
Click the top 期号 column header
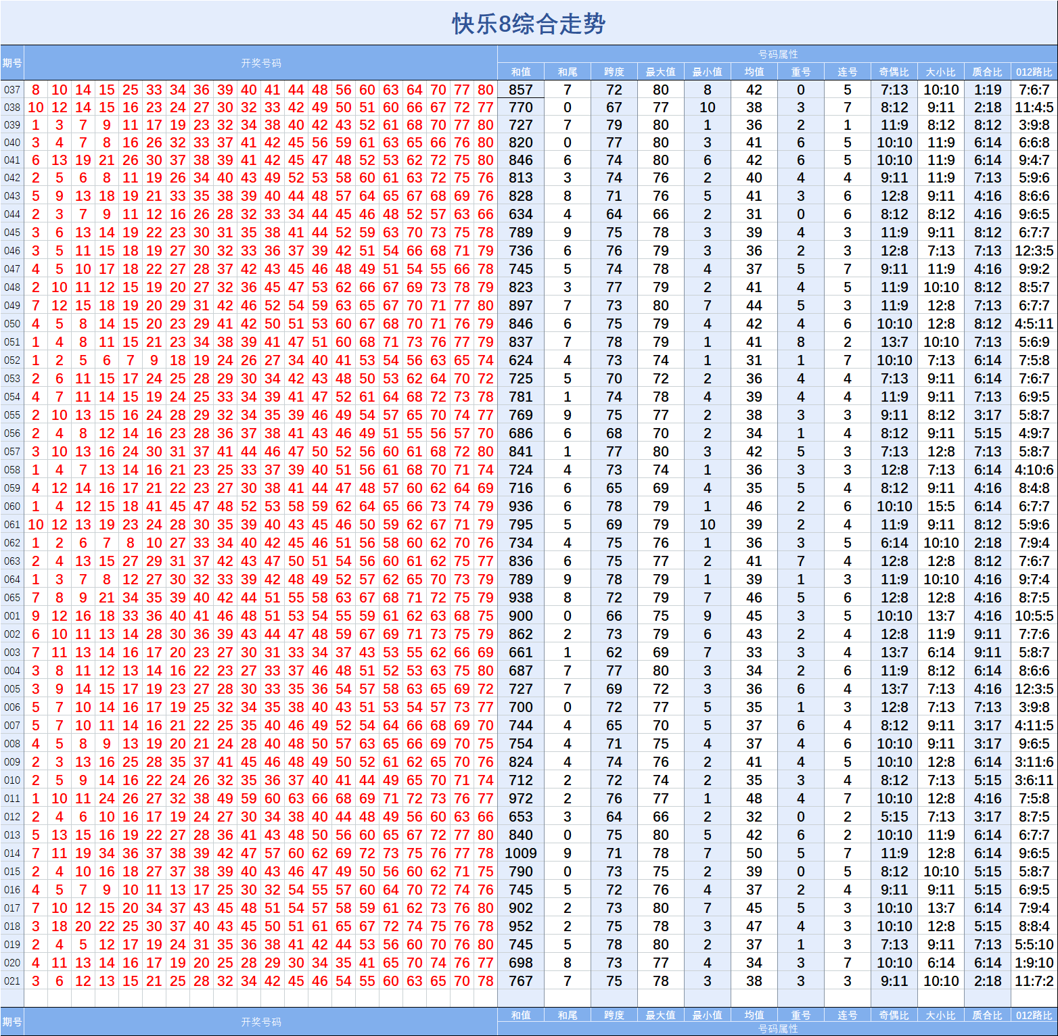pos(12,63)
